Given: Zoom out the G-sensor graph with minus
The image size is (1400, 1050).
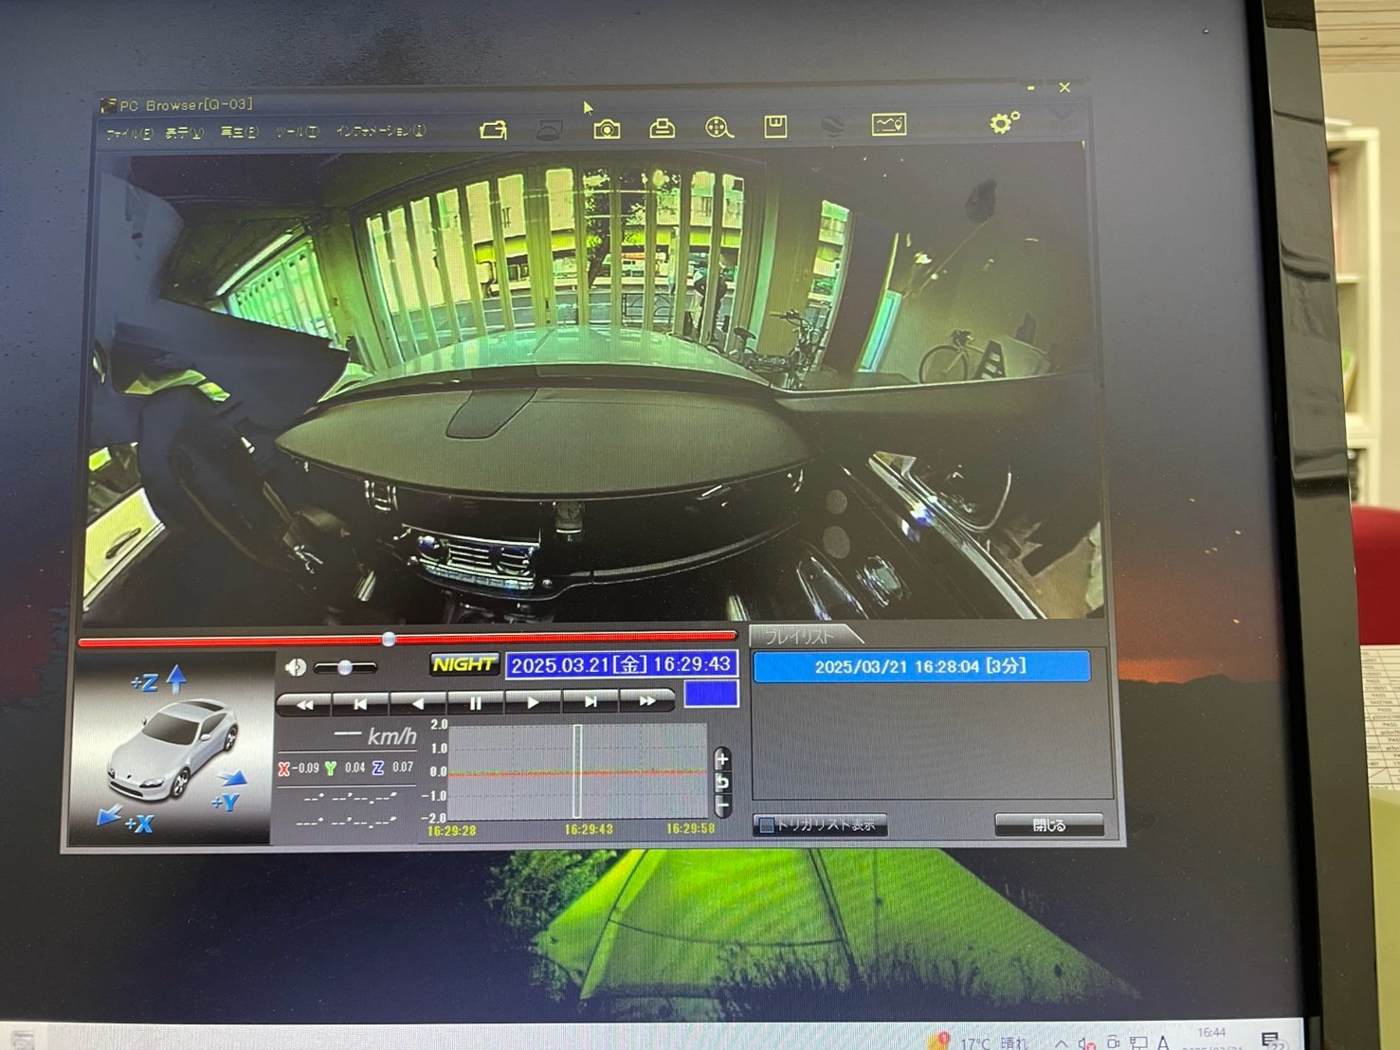Looking at the screenshot, I should (722, 806).
